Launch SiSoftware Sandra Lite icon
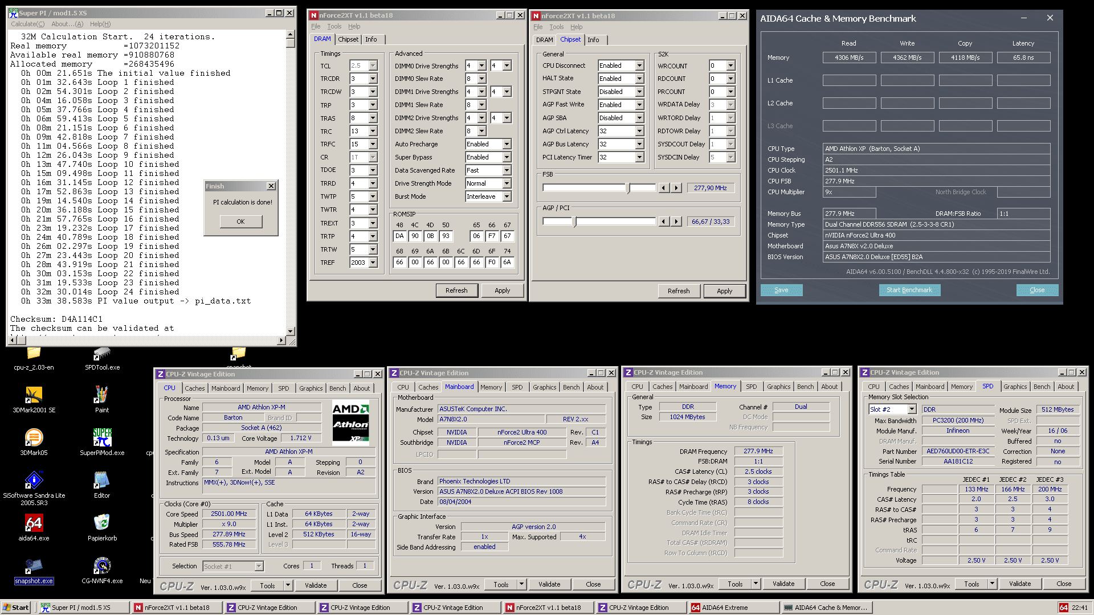Viewport: 1094px width, 615px height. [x=34, y=480]
